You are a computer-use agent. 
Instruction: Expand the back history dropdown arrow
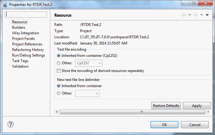[x=190, y=15]
